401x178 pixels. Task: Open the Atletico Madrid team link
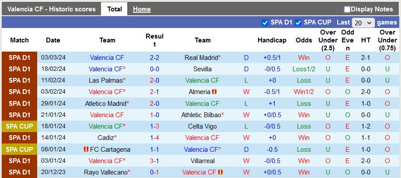(105, 103)
